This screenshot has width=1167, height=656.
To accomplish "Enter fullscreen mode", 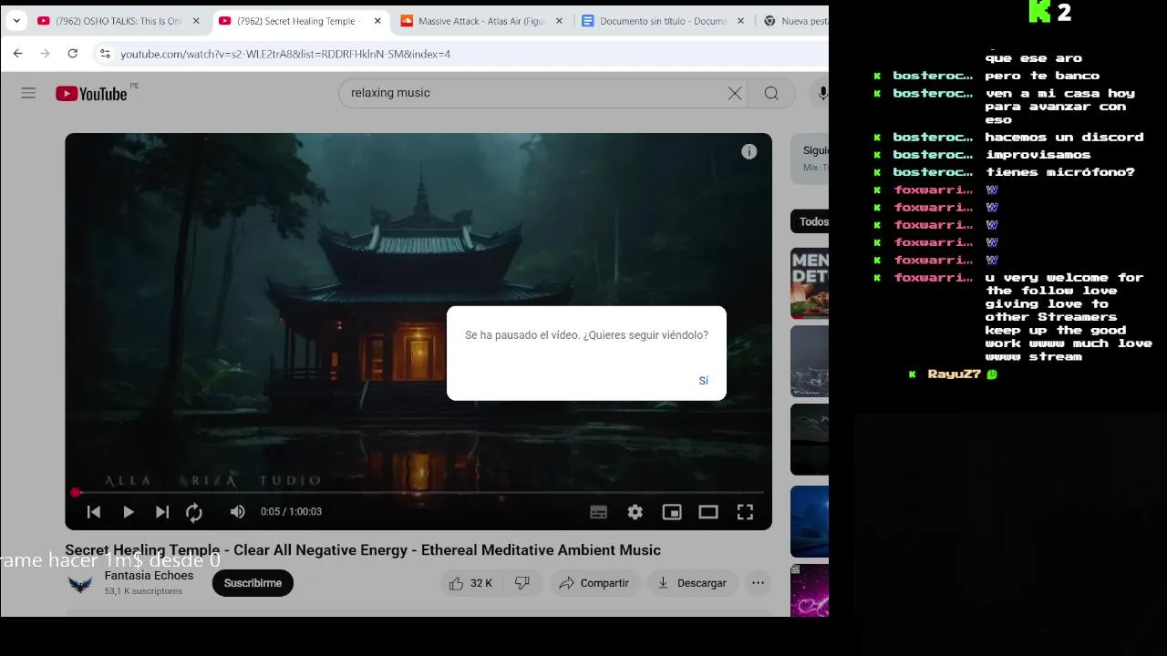I will (745, 512).
